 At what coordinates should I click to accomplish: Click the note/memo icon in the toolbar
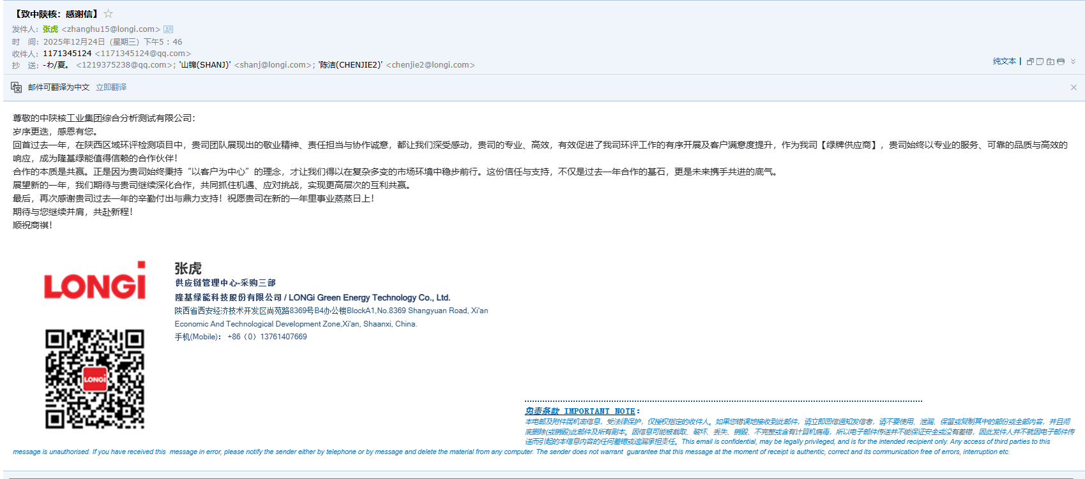click(x=1040, y=61)
